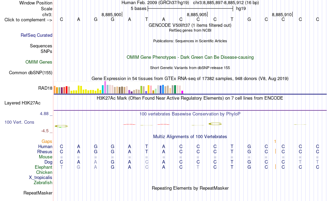Image resolution: width=327 pixels, height=201 pixels.
Task: Click the 8,885,910 ruler position marker
Action: [x=282, y=14]
